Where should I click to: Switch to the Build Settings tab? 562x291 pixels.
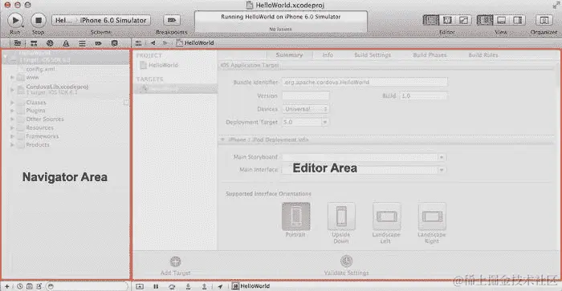coord(373,55)
